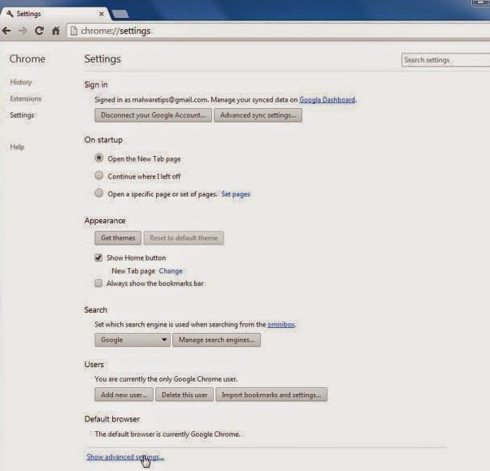490x471 pixels.
Task: Click the page icon in address bar
Action: pyautogui.click(x=74, y=31)
